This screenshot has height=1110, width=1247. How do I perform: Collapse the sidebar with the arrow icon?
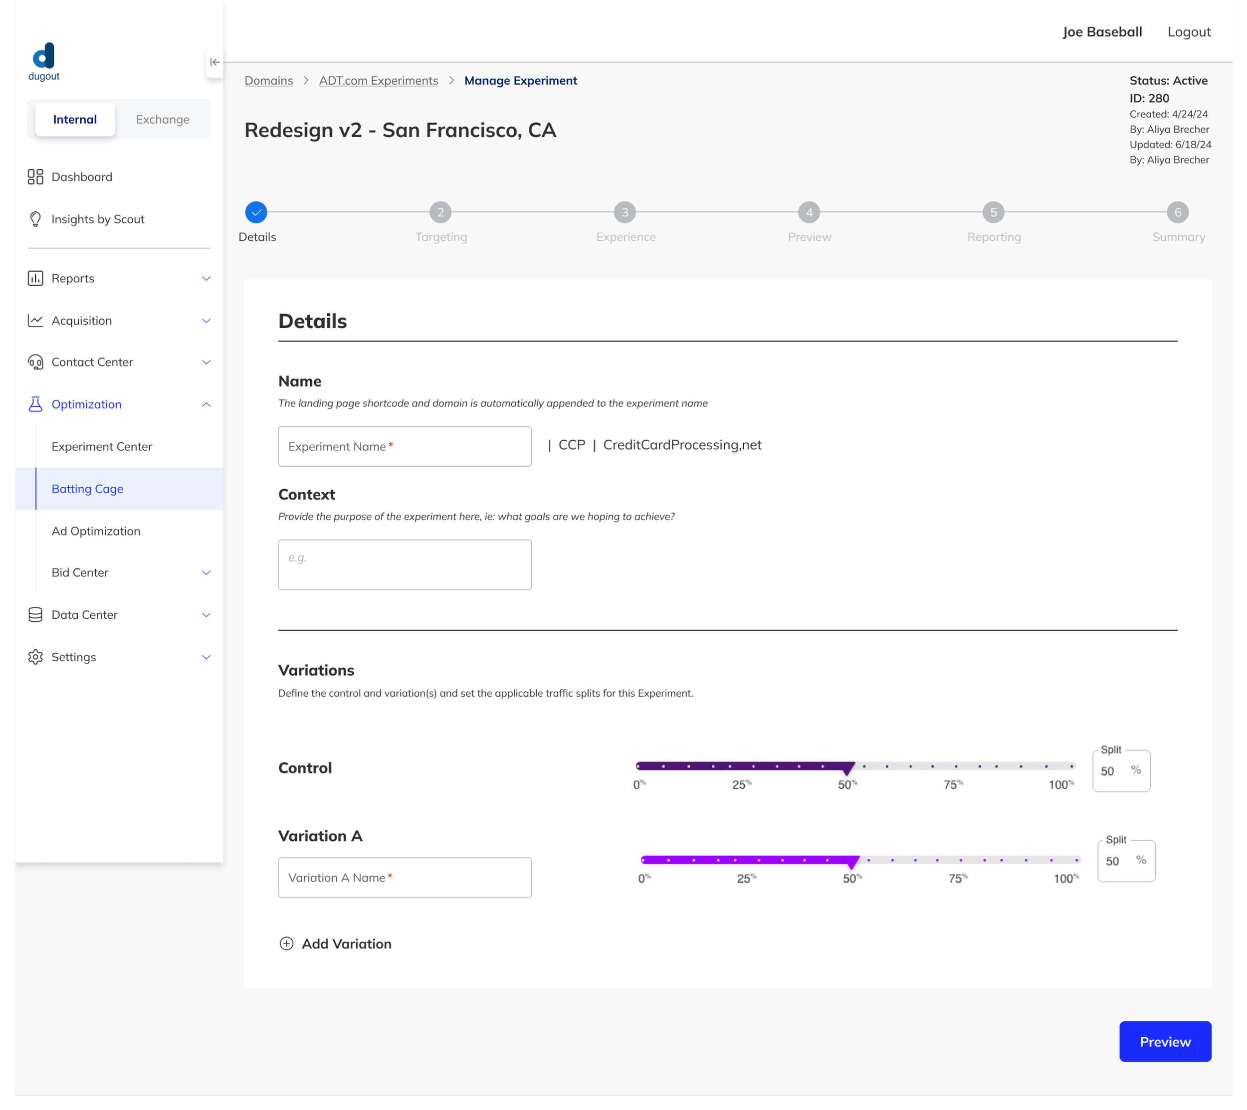(x=214, y=62)
